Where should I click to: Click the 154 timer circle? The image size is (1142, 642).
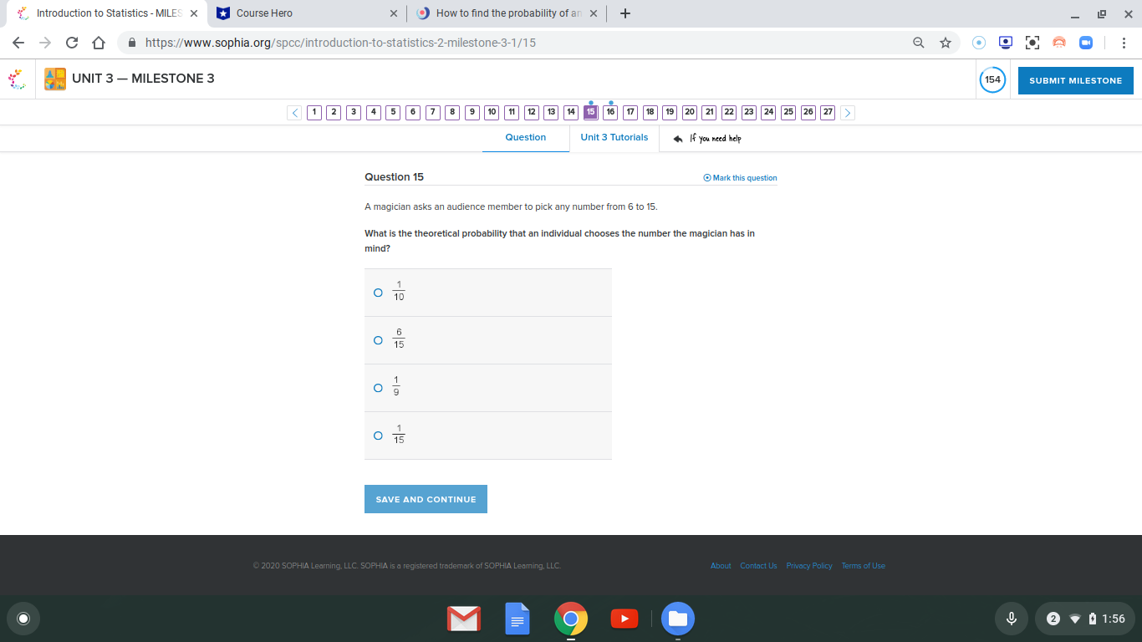[x=992, y=80]
